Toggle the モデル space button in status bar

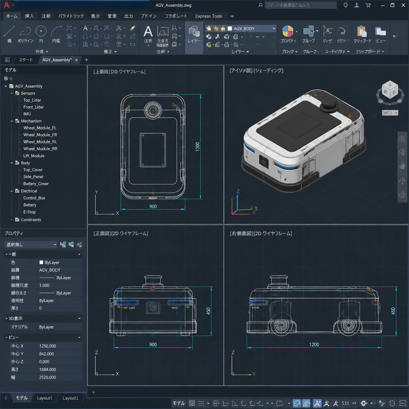tap(179, 403)
